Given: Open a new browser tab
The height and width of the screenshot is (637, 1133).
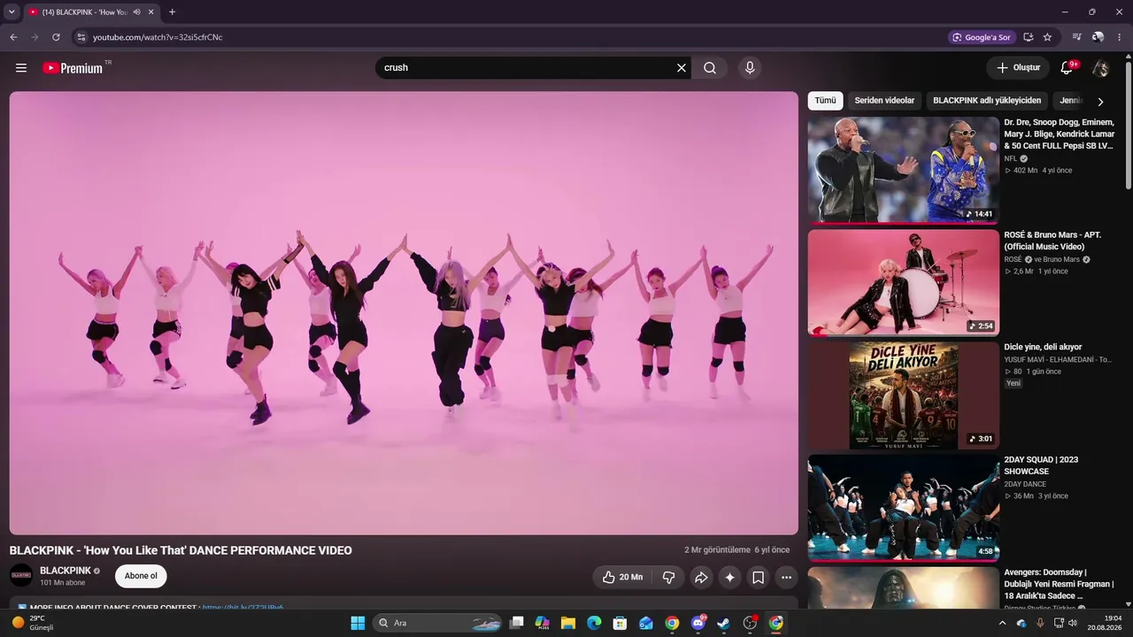Looking at the screenshot, I should click(172, 12).
